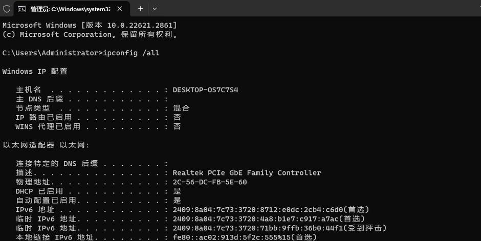The height and width of the screenshot is (241, 481).
Task: Click the cmd icon in the terminal tab
Action: click(x=22, y=9)
